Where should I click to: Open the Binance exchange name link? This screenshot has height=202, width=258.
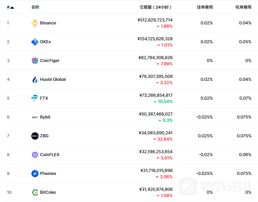point(48,23)
